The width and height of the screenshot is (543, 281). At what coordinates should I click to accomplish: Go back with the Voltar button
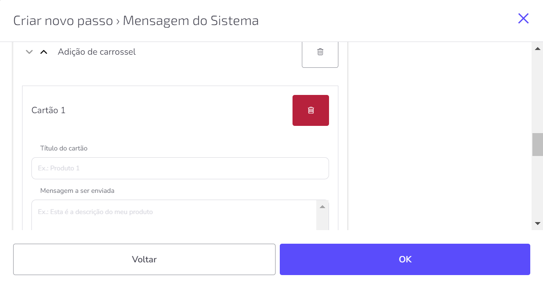click(x=144, y=259)
